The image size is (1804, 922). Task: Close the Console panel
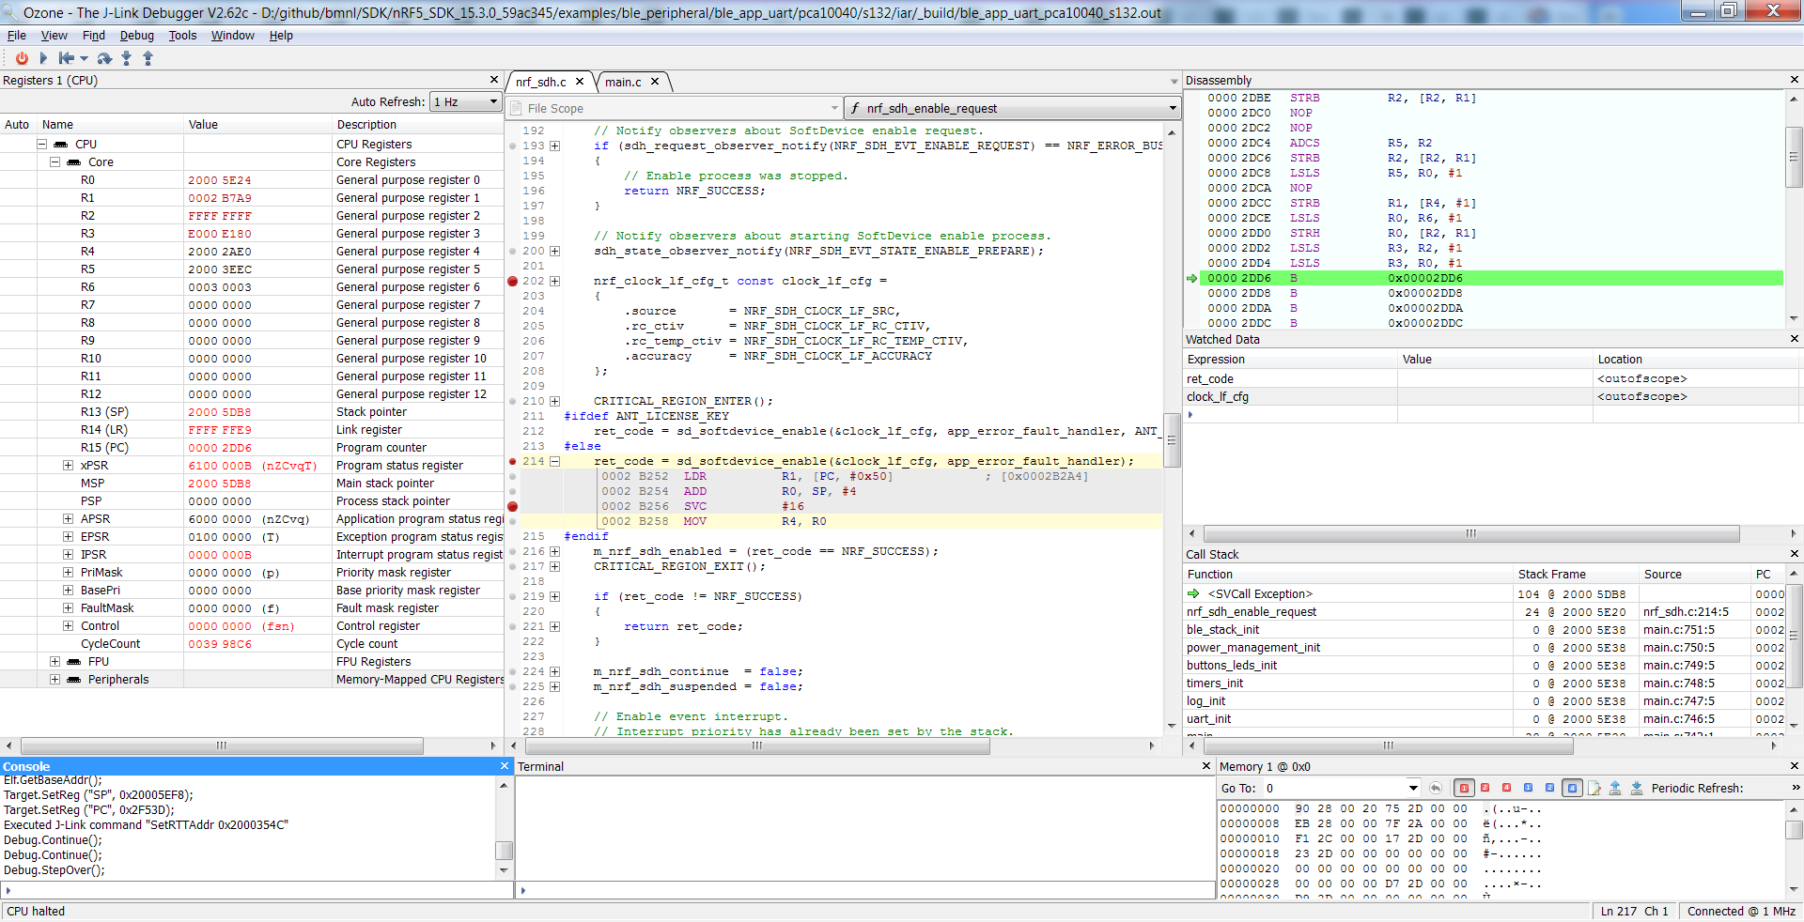(x=505, y=766)
